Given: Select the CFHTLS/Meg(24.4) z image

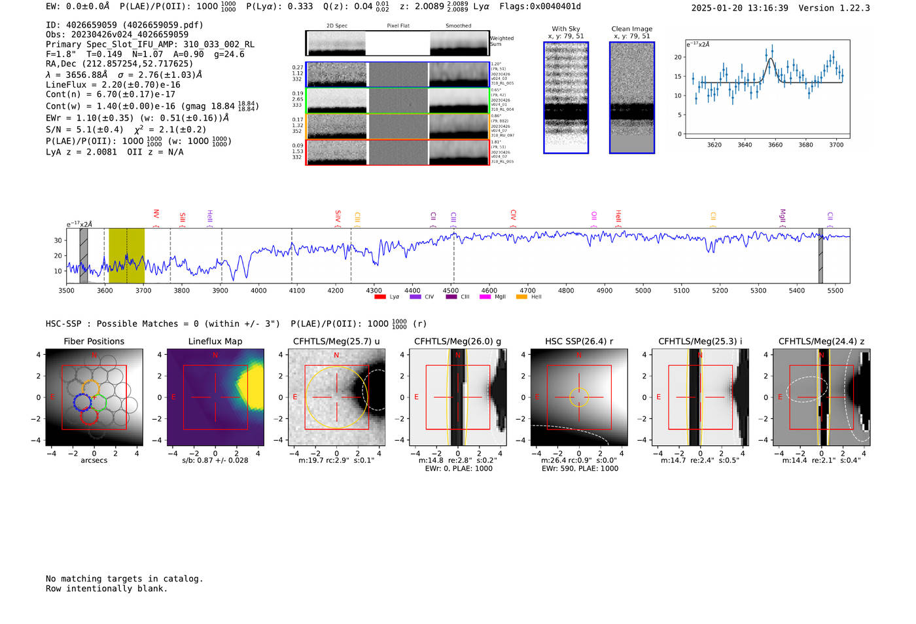Looking at the screenshot, I should pyautogui.click(x=821, y=397).
